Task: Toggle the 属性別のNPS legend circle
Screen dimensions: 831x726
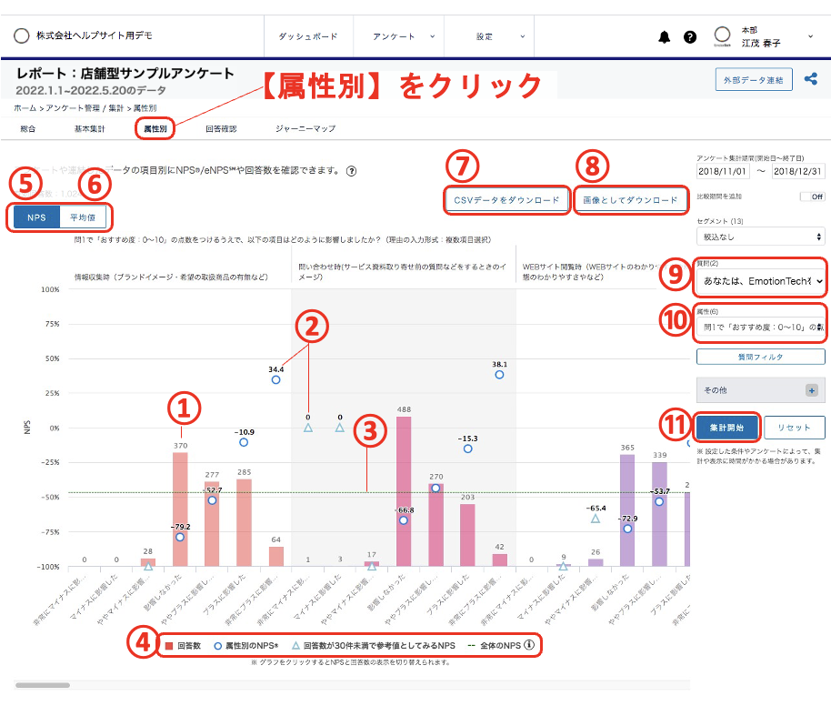Action: click(218, 645)
